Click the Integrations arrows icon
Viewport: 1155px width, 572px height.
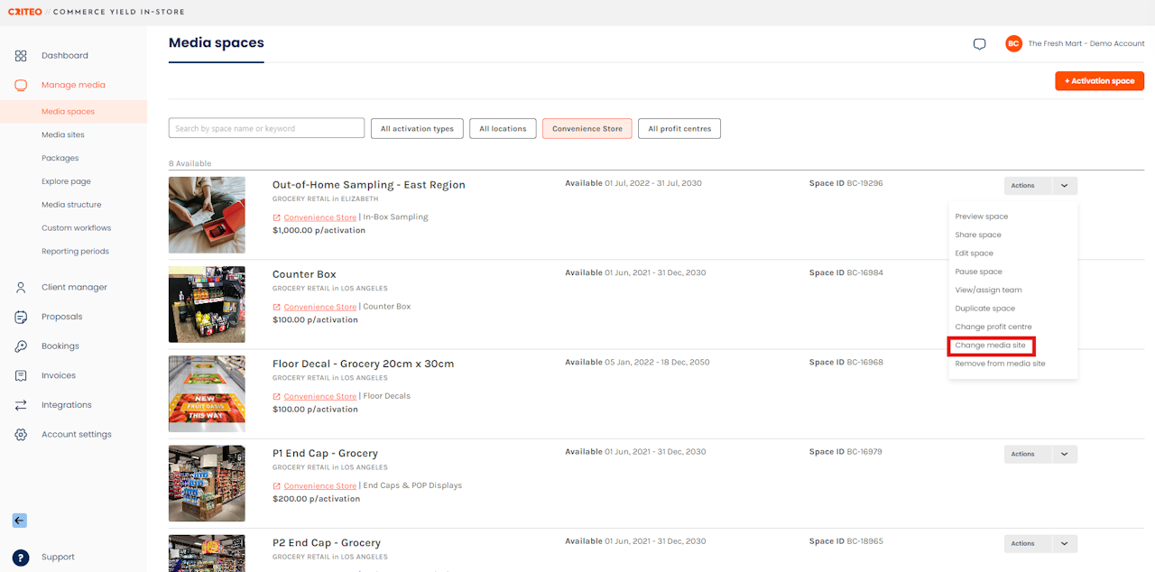click(x=21, y=405)
